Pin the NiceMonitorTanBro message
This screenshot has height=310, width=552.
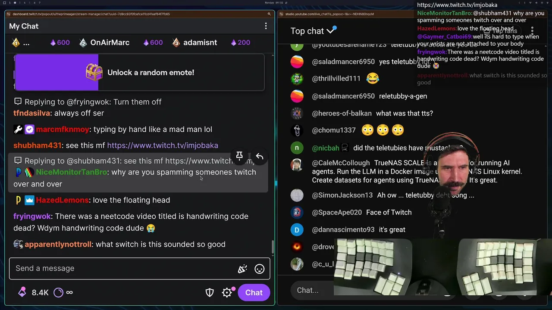(x=239, y=156)
